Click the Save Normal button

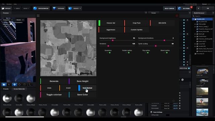pos(87,88)
